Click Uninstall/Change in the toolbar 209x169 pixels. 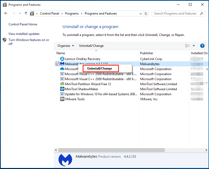pyautogui.click(x=91, y=46)
